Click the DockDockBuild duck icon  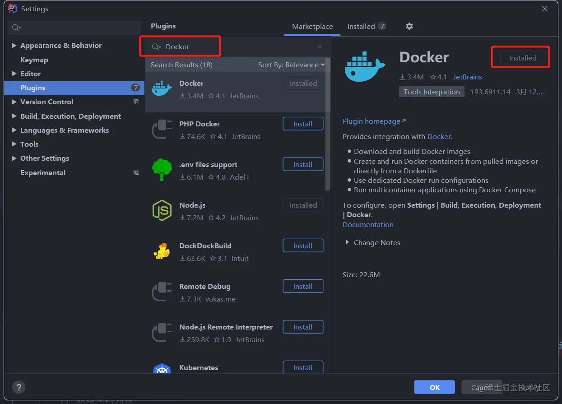point(162,251)
